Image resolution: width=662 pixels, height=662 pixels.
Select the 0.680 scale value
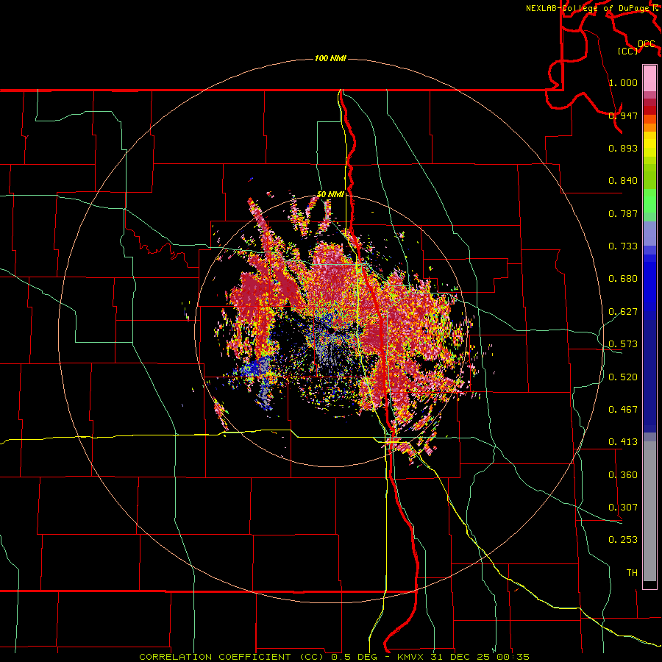tap(623, 278)
